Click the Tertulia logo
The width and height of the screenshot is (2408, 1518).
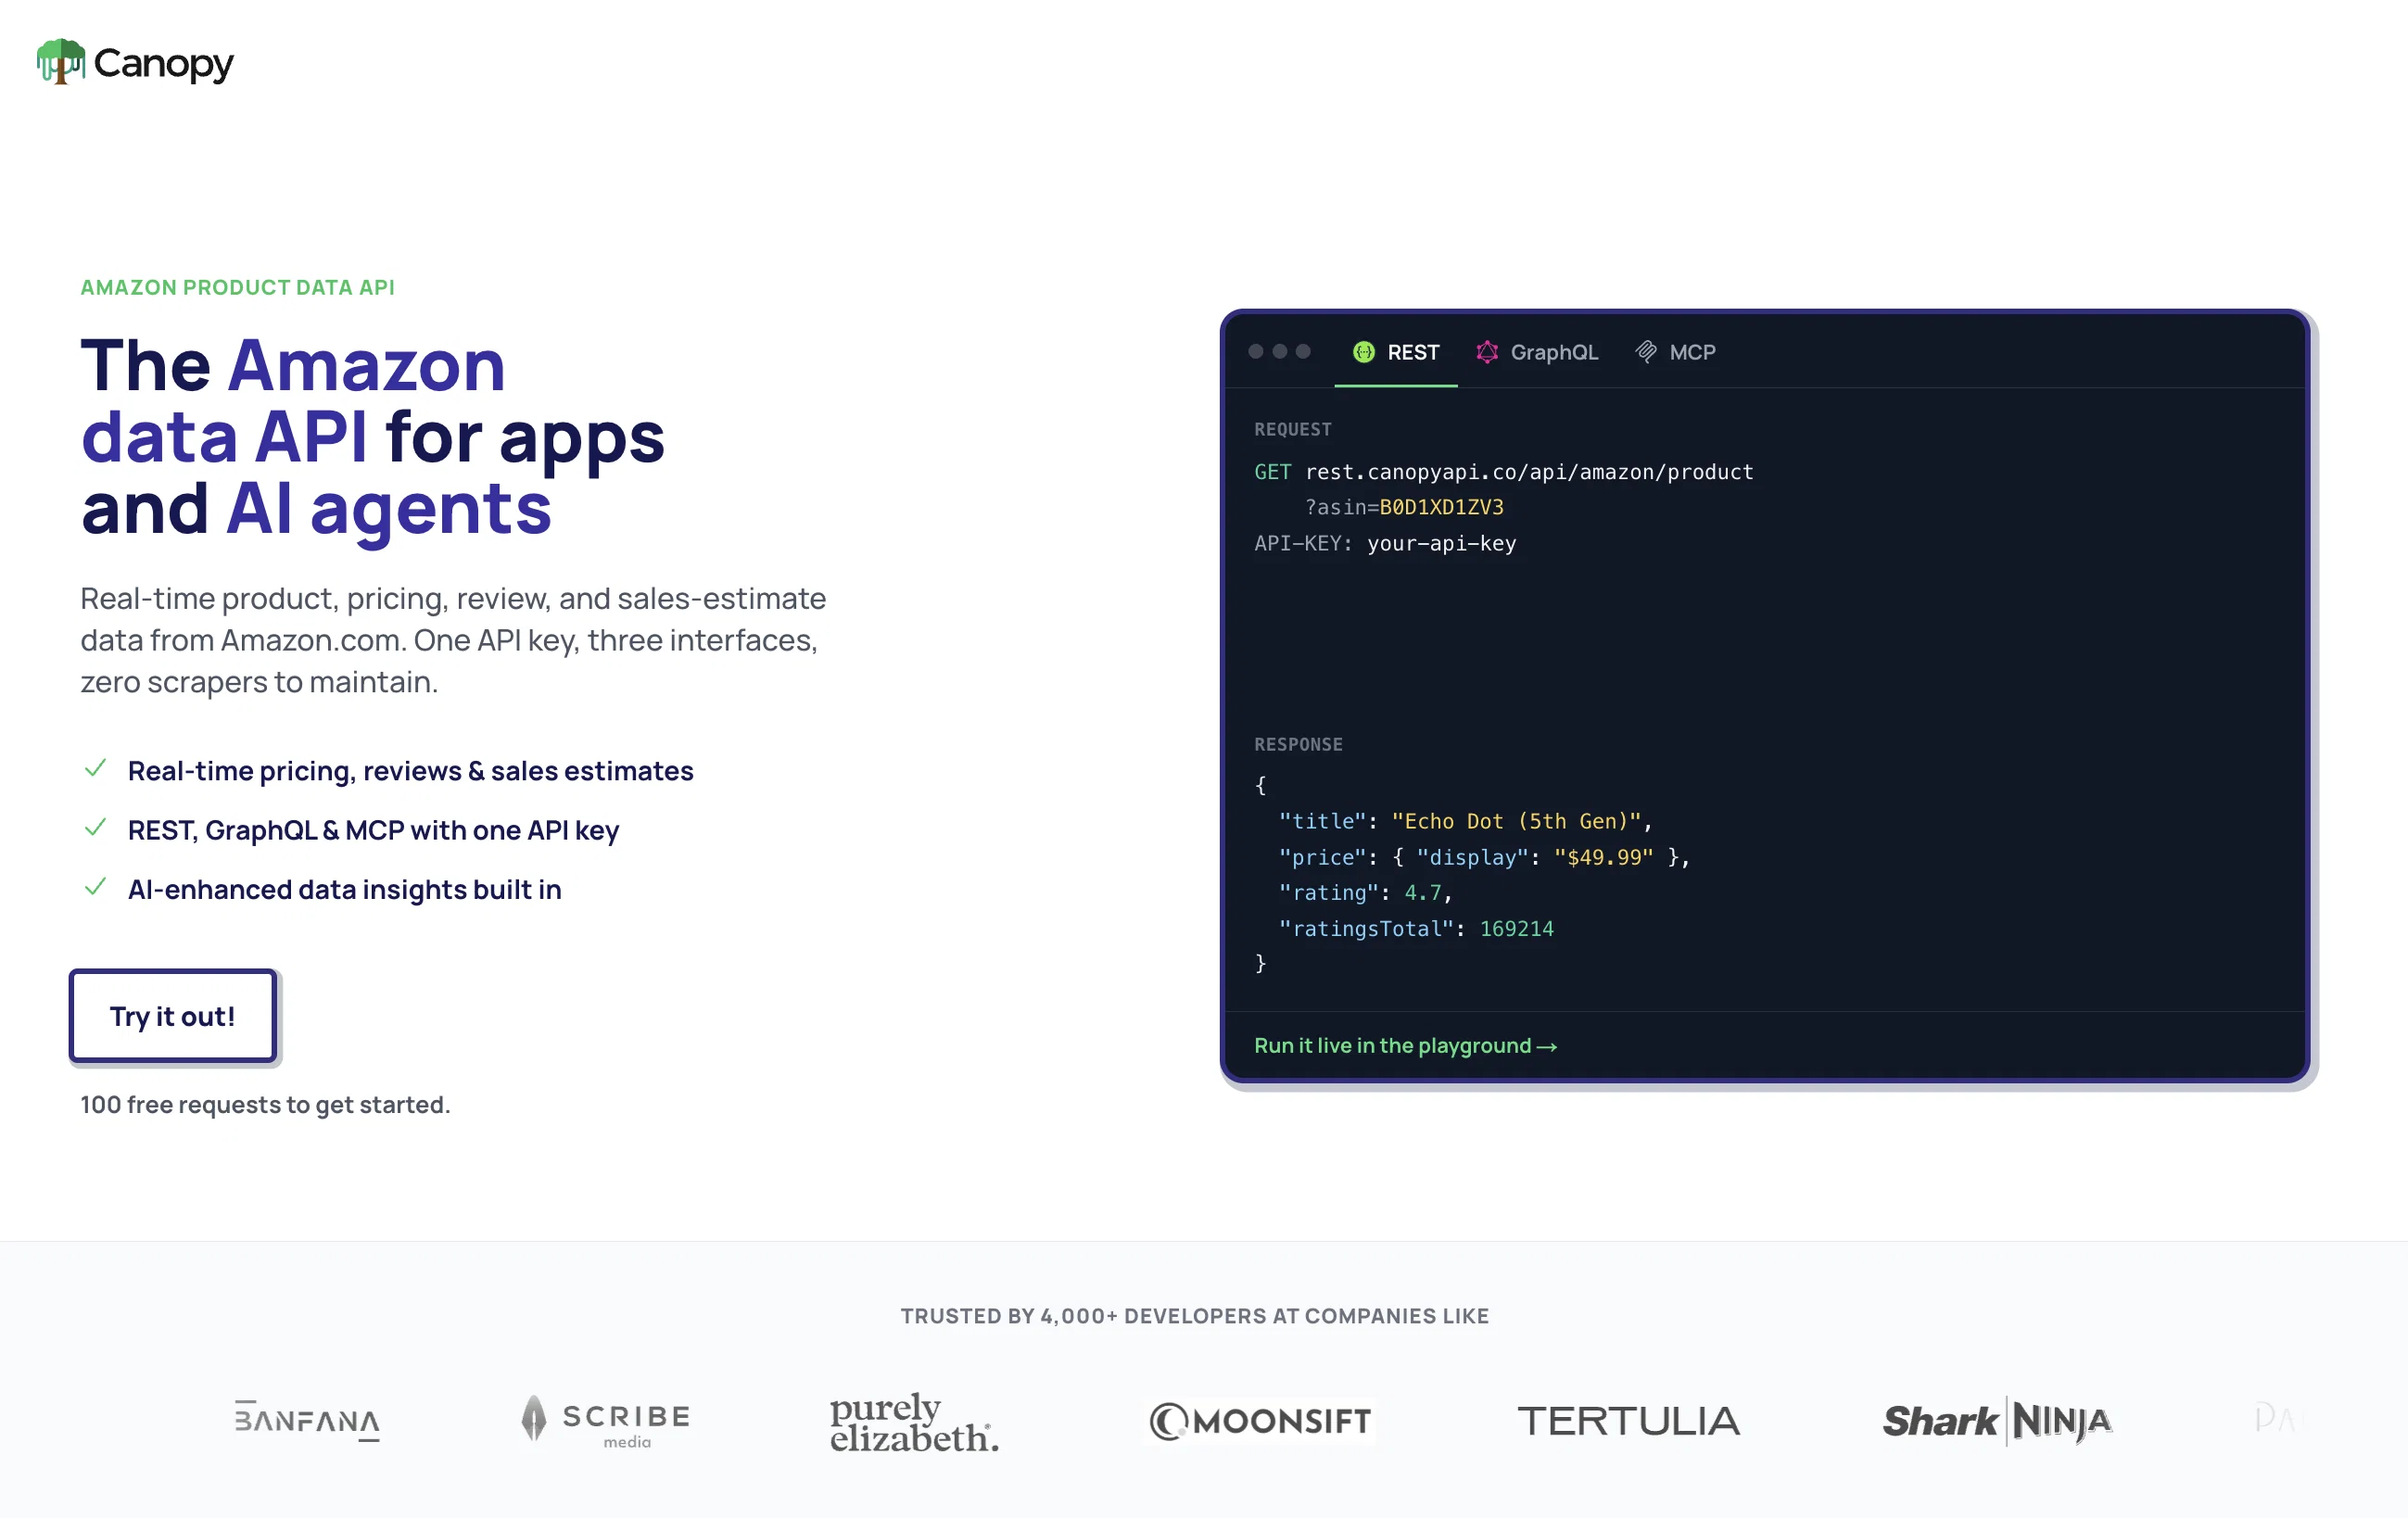click(1628, 1421)
